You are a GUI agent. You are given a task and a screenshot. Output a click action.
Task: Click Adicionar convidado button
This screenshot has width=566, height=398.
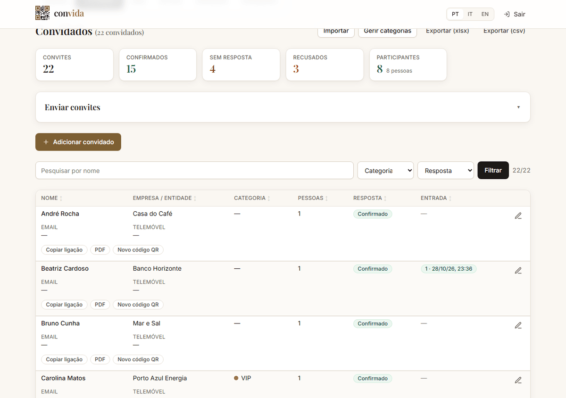[78, 142]
